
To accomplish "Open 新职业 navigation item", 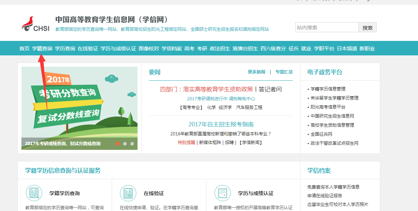I will pyautogui.click(x=367, y=48).
